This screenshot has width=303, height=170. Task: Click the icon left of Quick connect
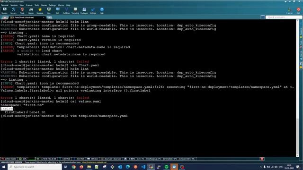(x=263, y=17)
